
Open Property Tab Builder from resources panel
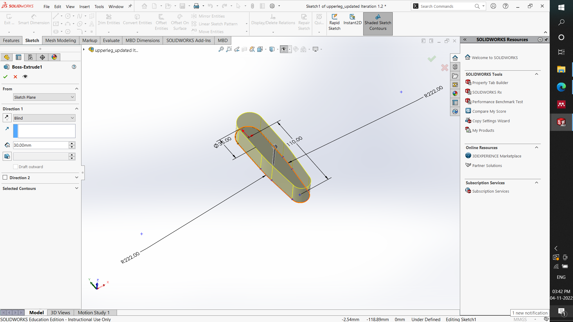tap(490, 83)
